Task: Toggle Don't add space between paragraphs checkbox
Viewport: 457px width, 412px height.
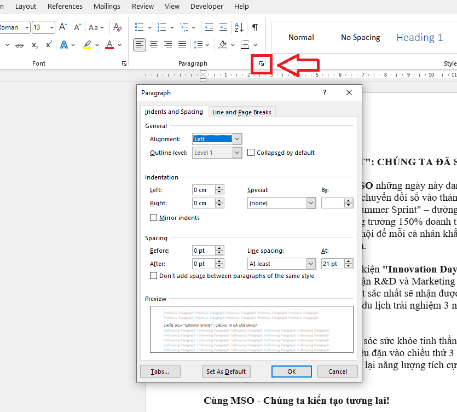Action: point(154,276)
